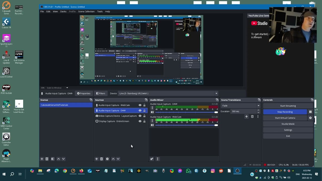Hide Video Capture Device - LayoutCapture source
This screenshot has width=322, height=181.
click(x=140, y=116)
